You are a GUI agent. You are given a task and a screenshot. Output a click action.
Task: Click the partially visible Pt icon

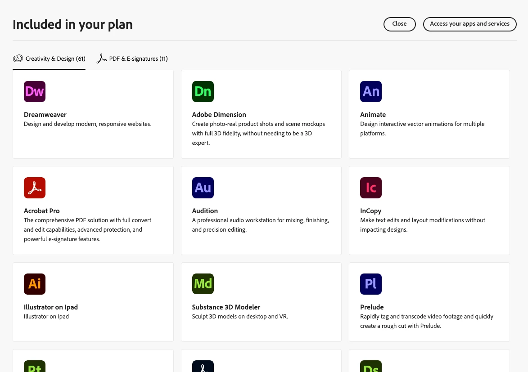35,366
